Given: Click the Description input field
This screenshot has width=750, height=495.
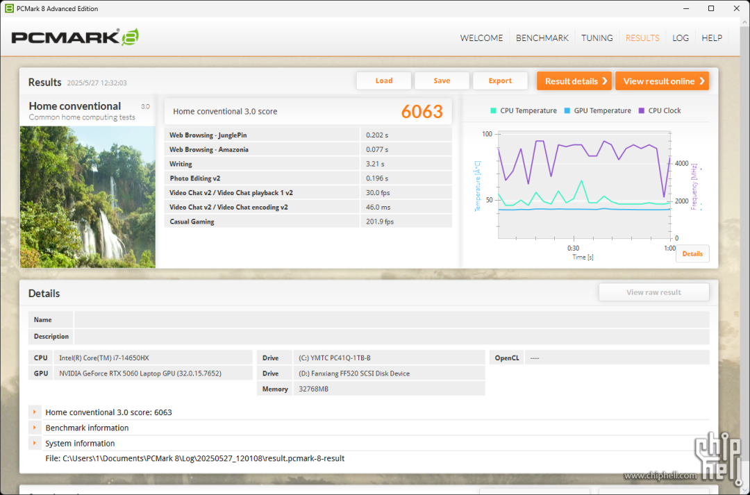Looking at the screenshot, I should 391,336.
